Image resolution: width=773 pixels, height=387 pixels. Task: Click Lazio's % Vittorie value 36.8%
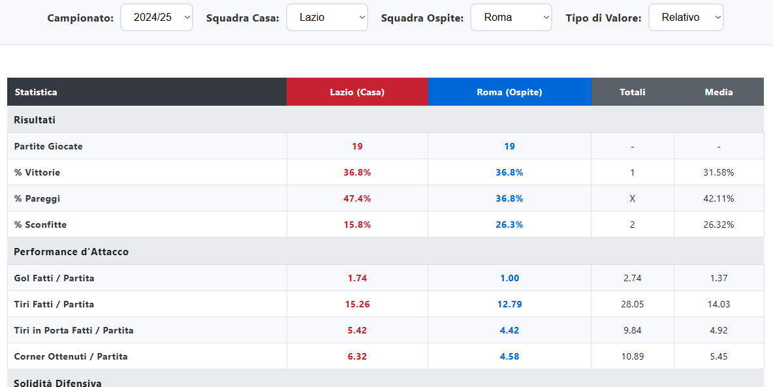357,172
